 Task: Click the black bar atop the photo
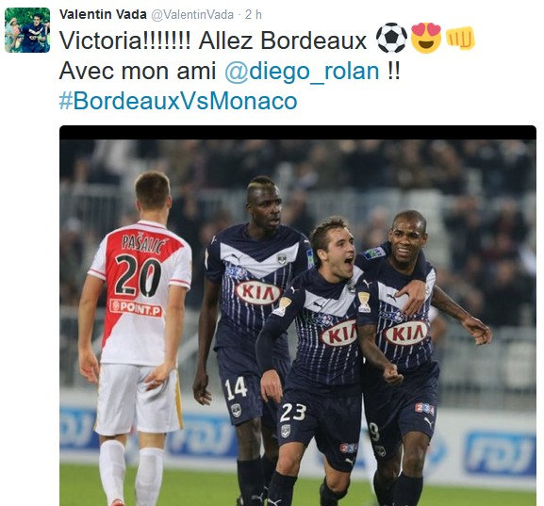[x=298, y=133]
